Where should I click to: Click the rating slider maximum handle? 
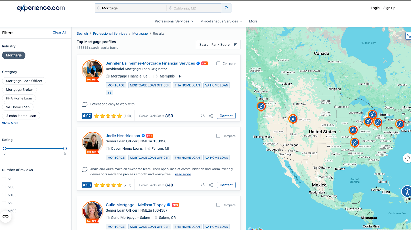click(65, 148)
